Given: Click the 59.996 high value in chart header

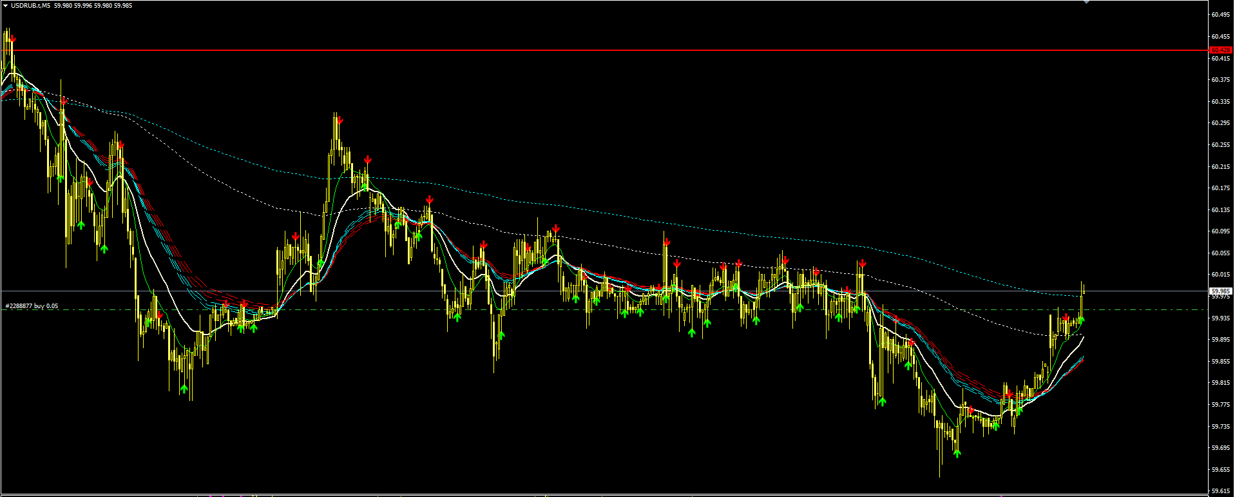Looking at the screenshot, I should click(82, 5).
